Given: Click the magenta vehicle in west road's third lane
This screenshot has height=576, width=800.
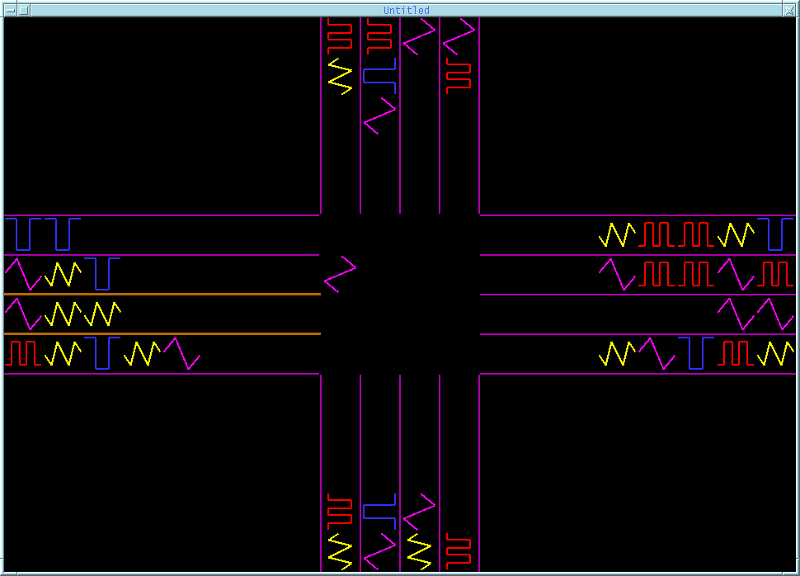Looking at the screenshot, I should click(x=23, y=314).
